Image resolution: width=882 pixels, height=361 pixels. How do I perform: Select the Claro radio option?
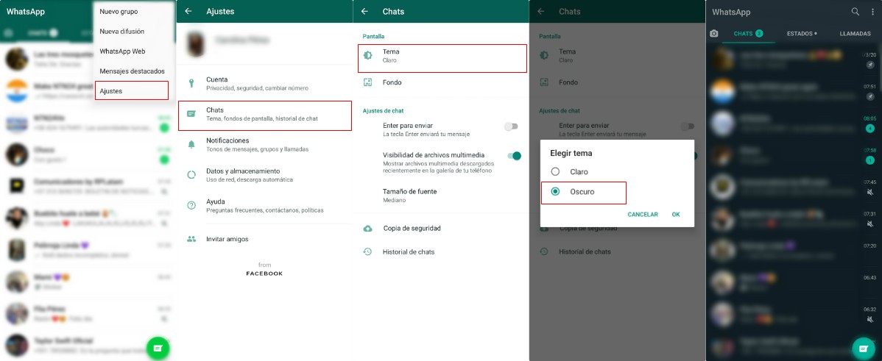pos(555,171)
